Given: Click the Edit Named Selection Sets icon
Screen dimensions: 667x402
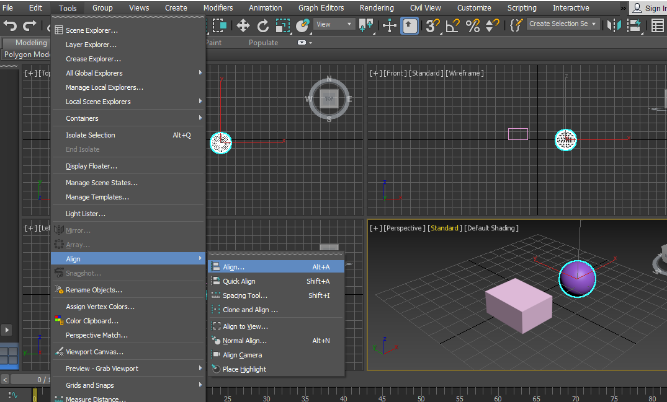Looking at the screenshot, I should click(516, 25).
